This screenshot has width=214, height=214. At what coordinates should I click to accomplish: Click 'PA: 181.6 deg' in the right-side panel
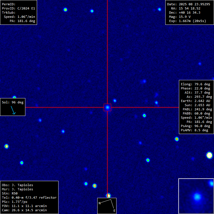click(x=199, y=122)
